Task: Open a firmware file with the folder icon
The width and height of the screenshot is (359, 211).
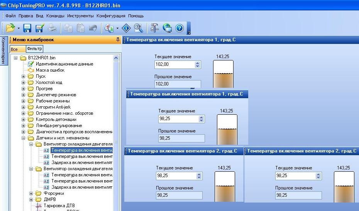Action: coord(10,28)
